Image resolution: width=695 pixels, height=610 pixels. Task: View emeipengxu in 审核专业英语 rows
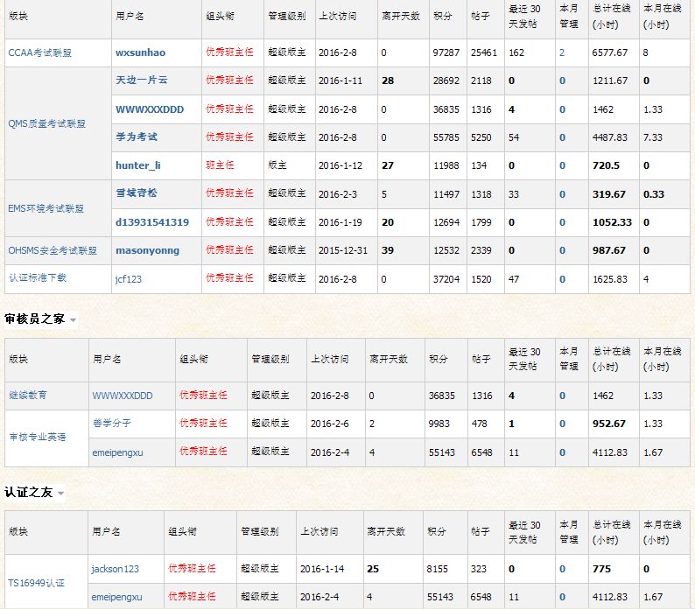(118, 452)
